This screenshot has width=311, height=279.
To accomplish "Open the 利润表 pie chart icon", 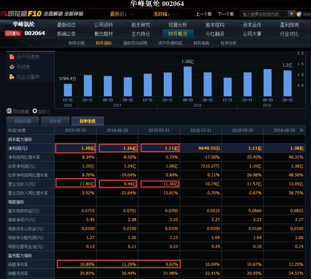I will click(12, 67).
